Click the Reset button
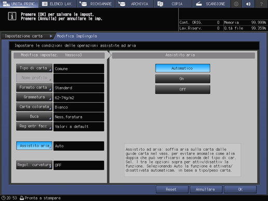 (172, 190)
